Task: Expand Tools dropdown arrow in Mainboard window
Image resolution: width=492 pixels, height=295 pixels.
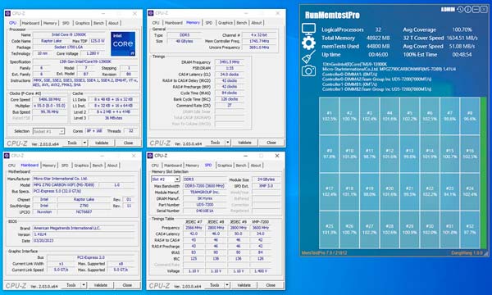Action: point(84,285)
